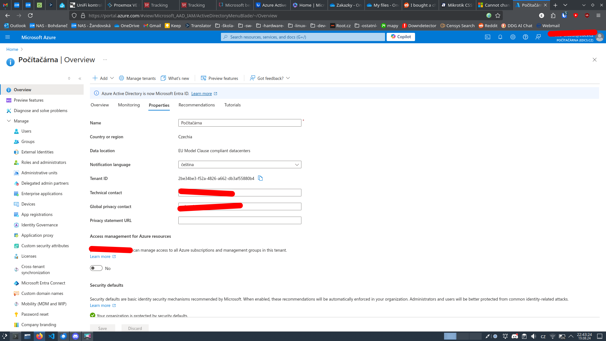Viewport: 606px width, 341px height.
Task: Open Users in the sidebar
Action: coord(26,131)
